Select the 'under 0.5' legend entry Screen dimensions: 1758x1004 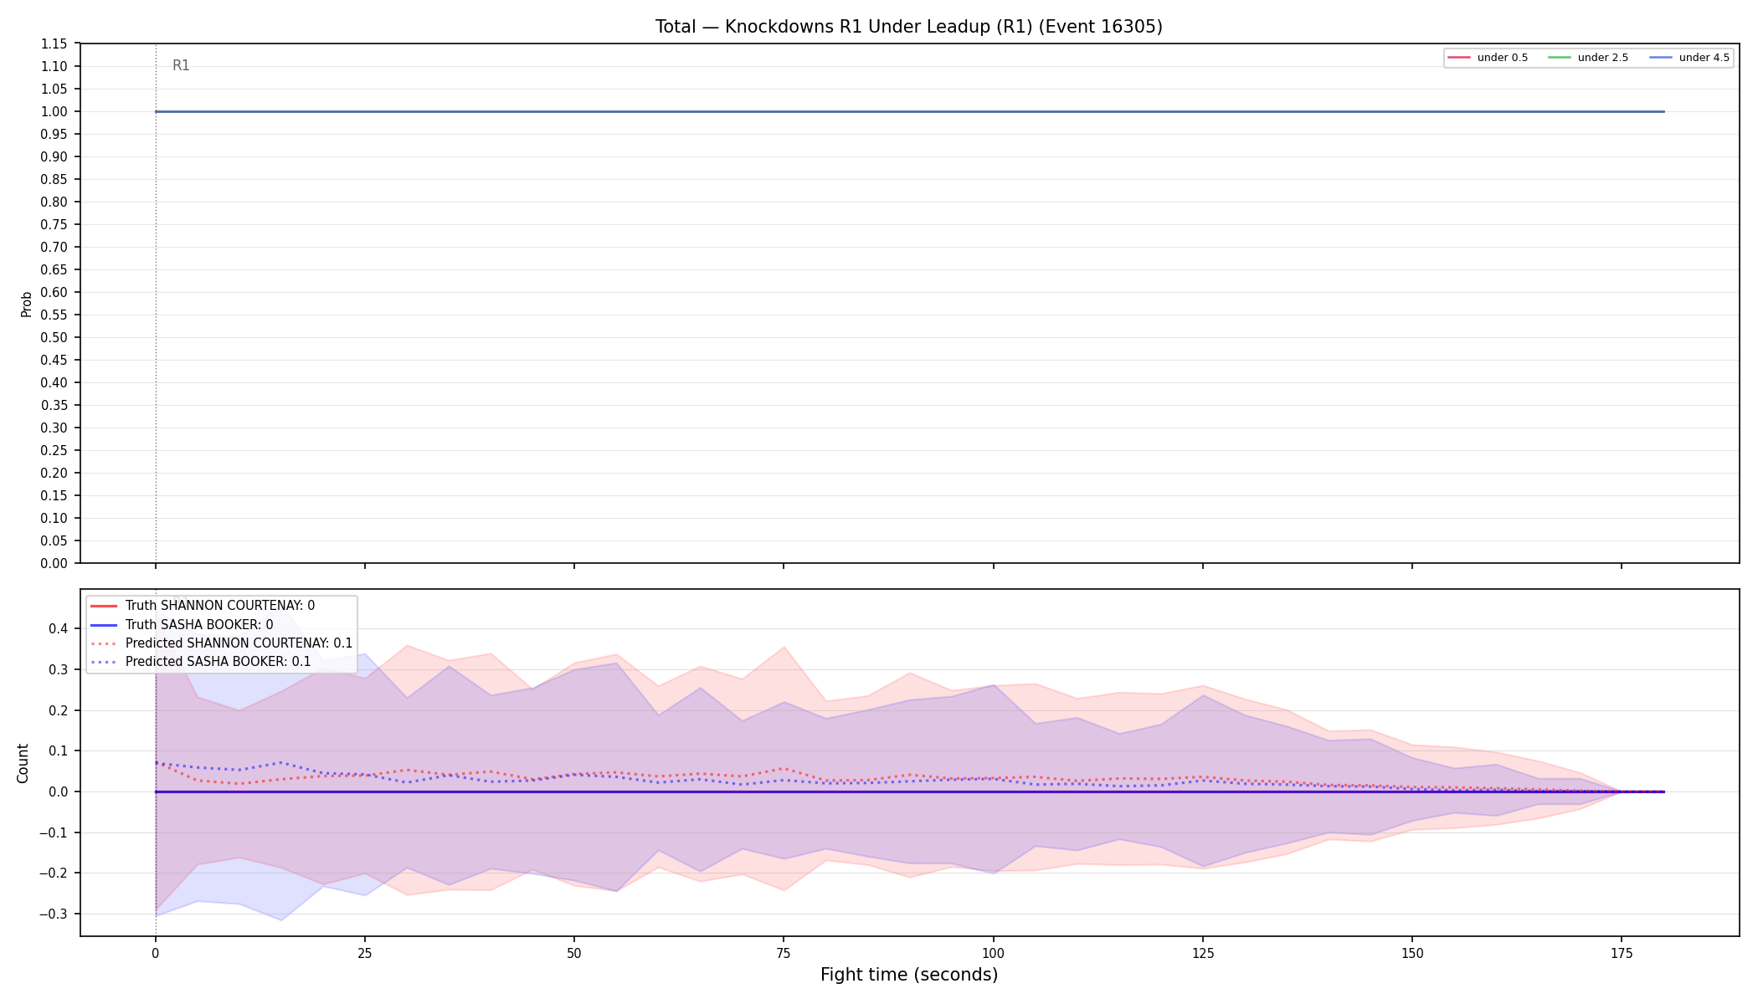pos(1488,58)
